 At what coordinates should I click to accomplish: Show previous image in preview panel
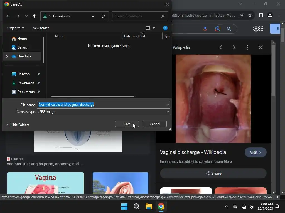[221, 47]
